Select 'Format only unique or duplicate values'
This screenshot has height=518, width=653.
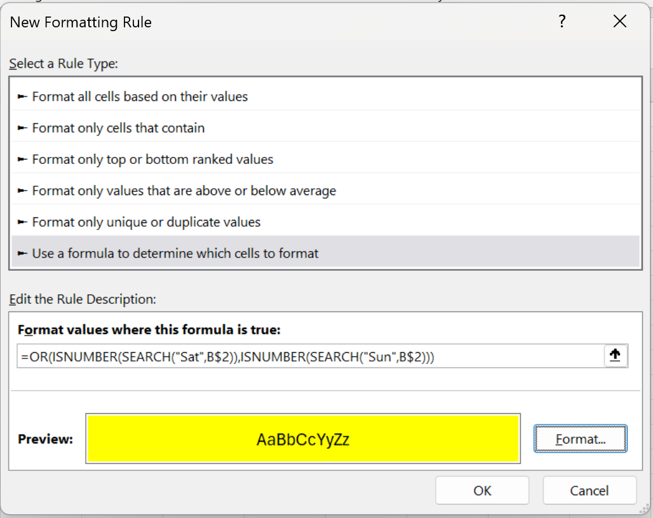326,222
